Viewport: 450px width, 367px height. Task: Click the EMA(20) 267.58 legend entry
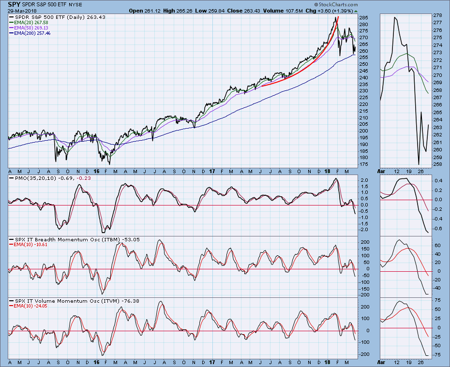(29, 22)
